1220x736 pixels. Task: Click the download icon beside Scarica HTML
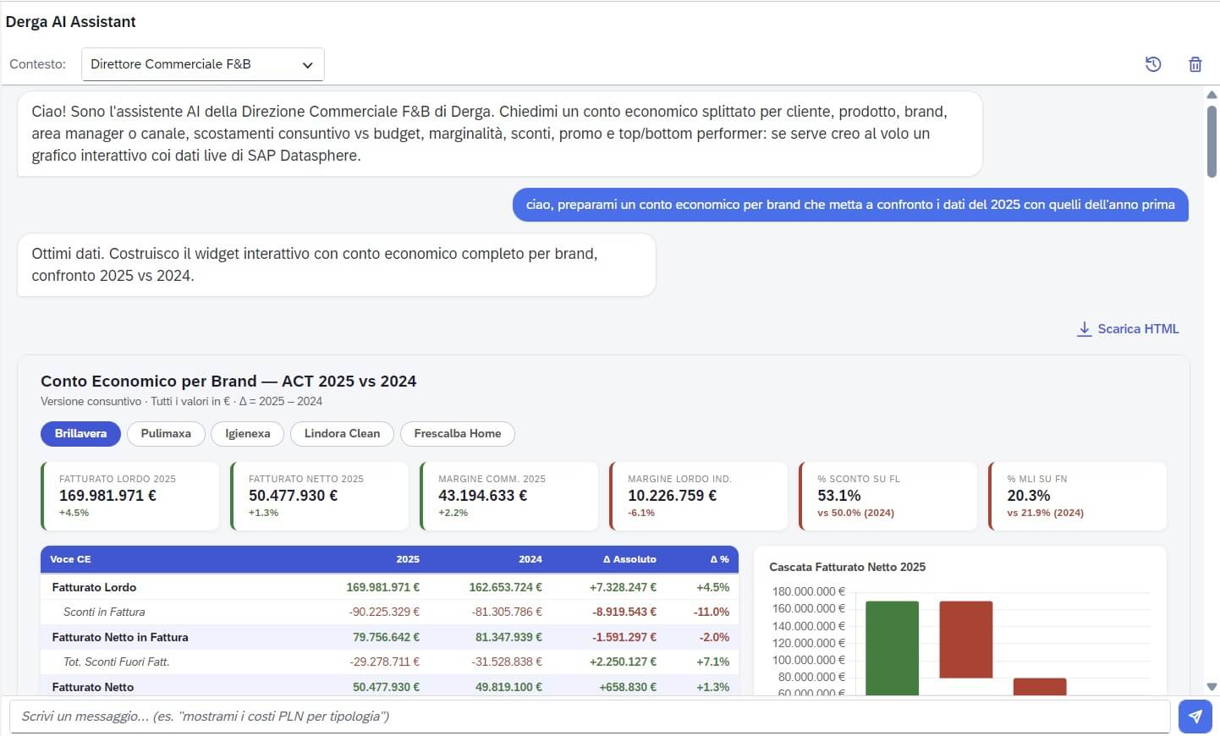[1084, 329]
